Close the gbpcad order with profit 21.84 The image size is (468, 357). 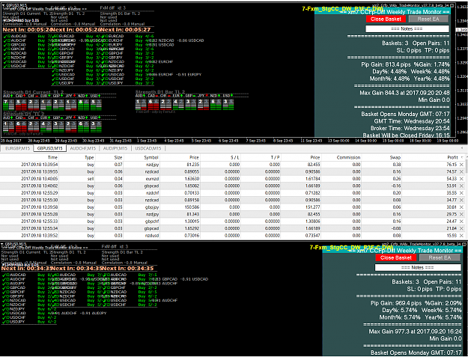pos(461,228)
